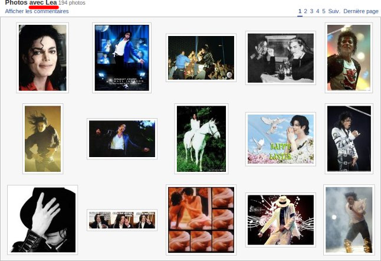381x261 pixels.
Task: Open photo of performer in red-patterned white shirt
Action: tap(349, 58)
